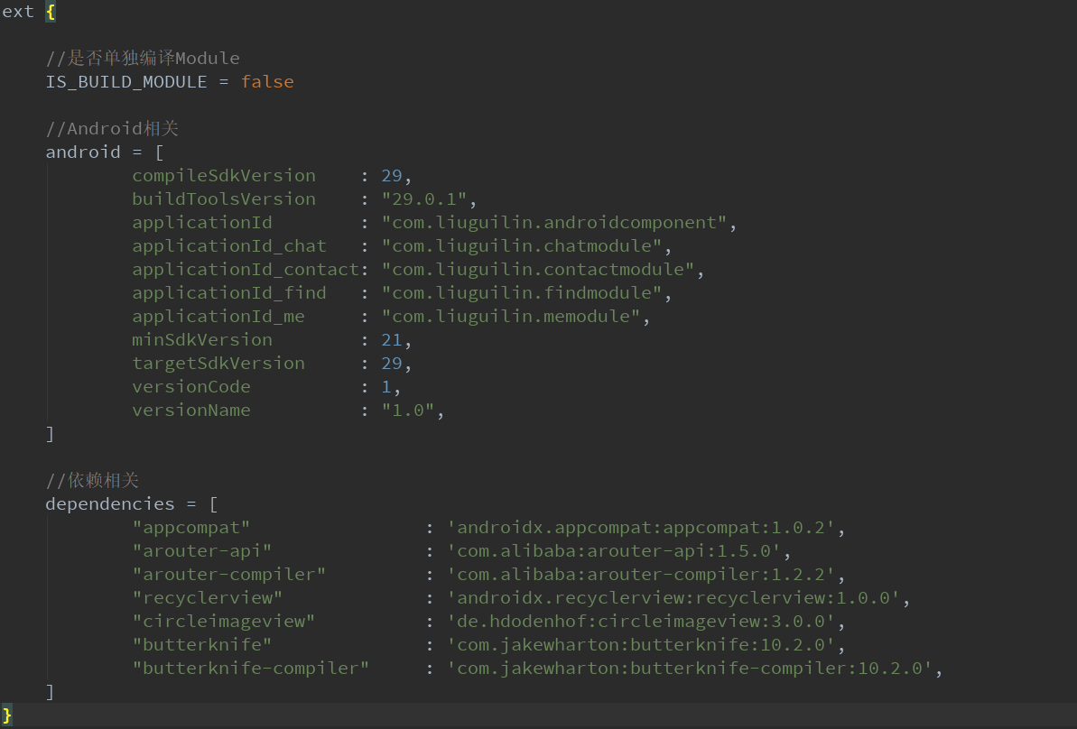Select the applicationId_chat key

(229, 246)
